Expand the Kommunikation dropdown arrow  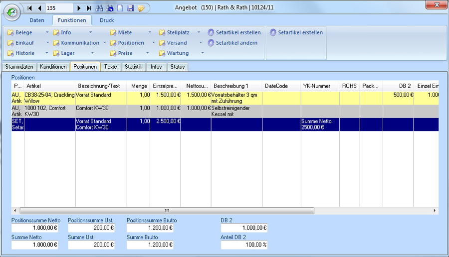coord(105,43)
